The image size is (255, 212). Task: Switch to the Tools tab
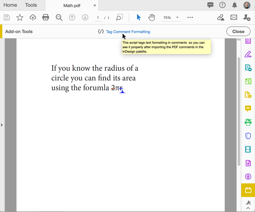pos(31,5)
